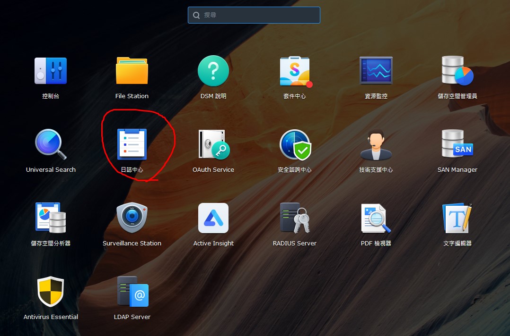
Task: Open the 控制台 Control Panel icon
Action: click(x=51, y=71)
